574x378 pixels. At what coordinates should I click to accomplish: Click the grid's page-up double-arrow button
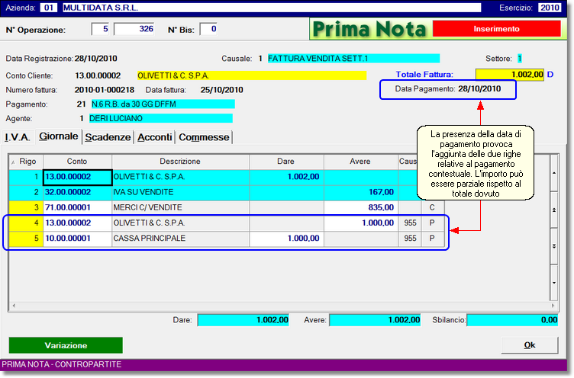coord(554,210)
